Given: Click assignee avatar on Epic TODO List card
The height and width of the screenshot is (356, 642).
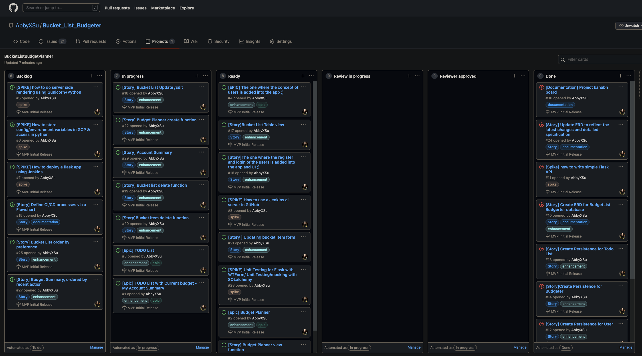Looking at the screenshot, I should click(x=203, y=270).
